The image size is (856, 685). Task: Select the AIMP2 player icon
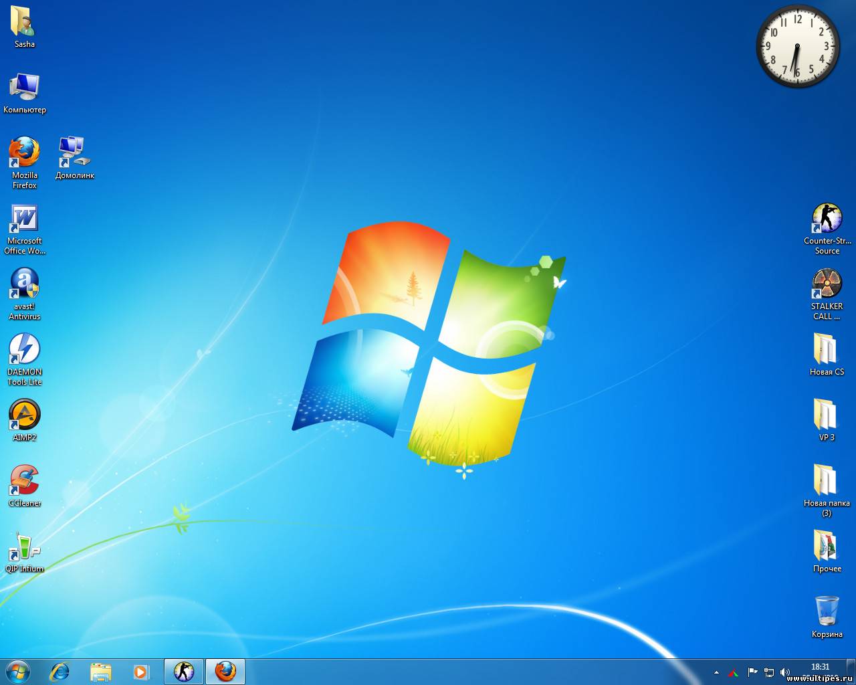25,415
